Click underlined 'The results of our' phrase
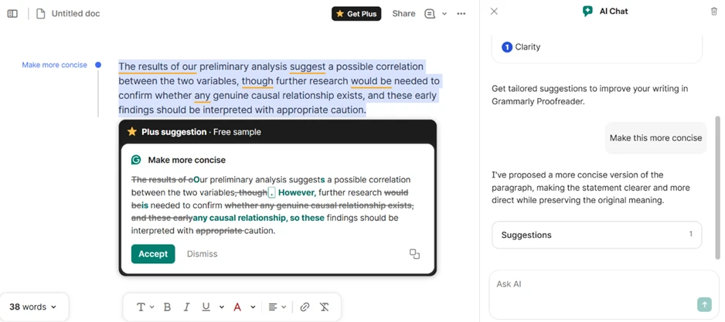 click(x=158, y=67)
